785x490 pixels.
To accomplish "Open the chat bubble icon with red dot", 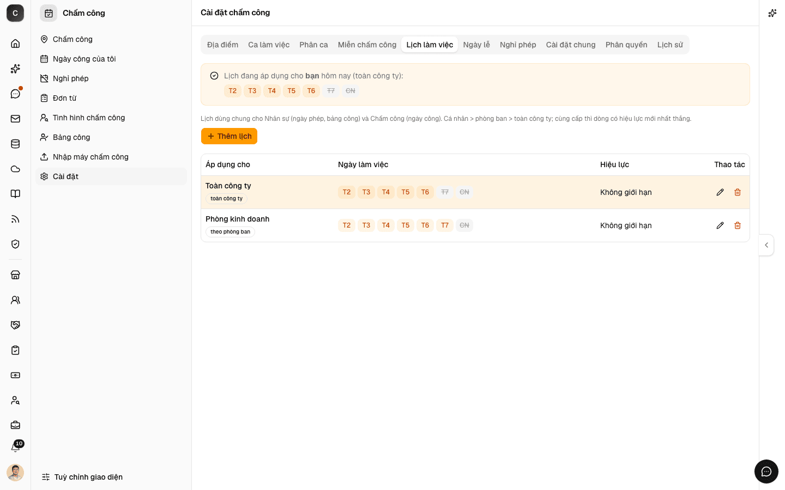I will (15, 94).
